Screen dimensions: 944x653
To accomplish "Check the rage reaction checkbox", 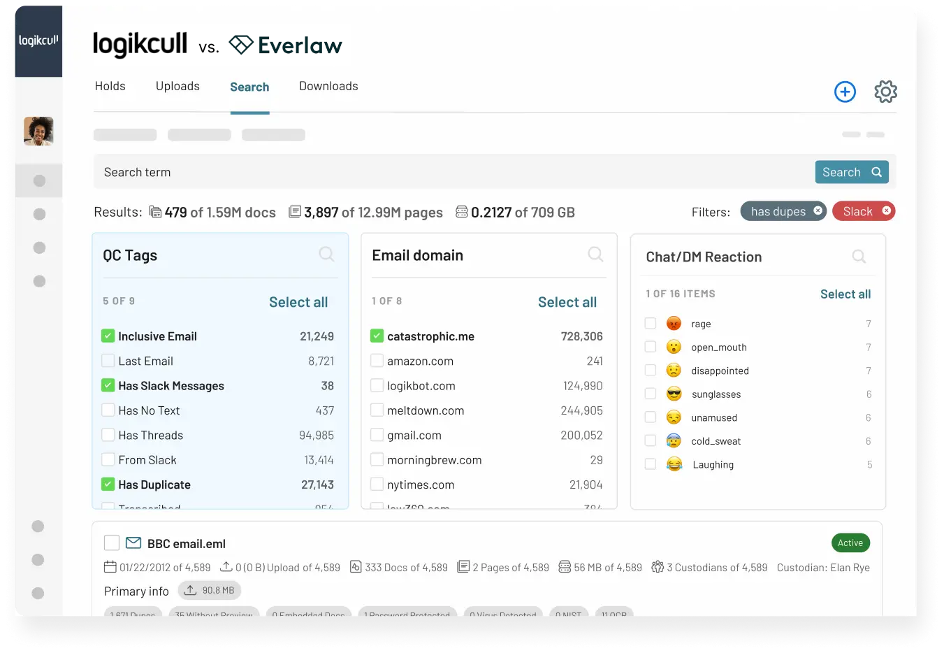I will pyautogui.click(x=650, y=323).
